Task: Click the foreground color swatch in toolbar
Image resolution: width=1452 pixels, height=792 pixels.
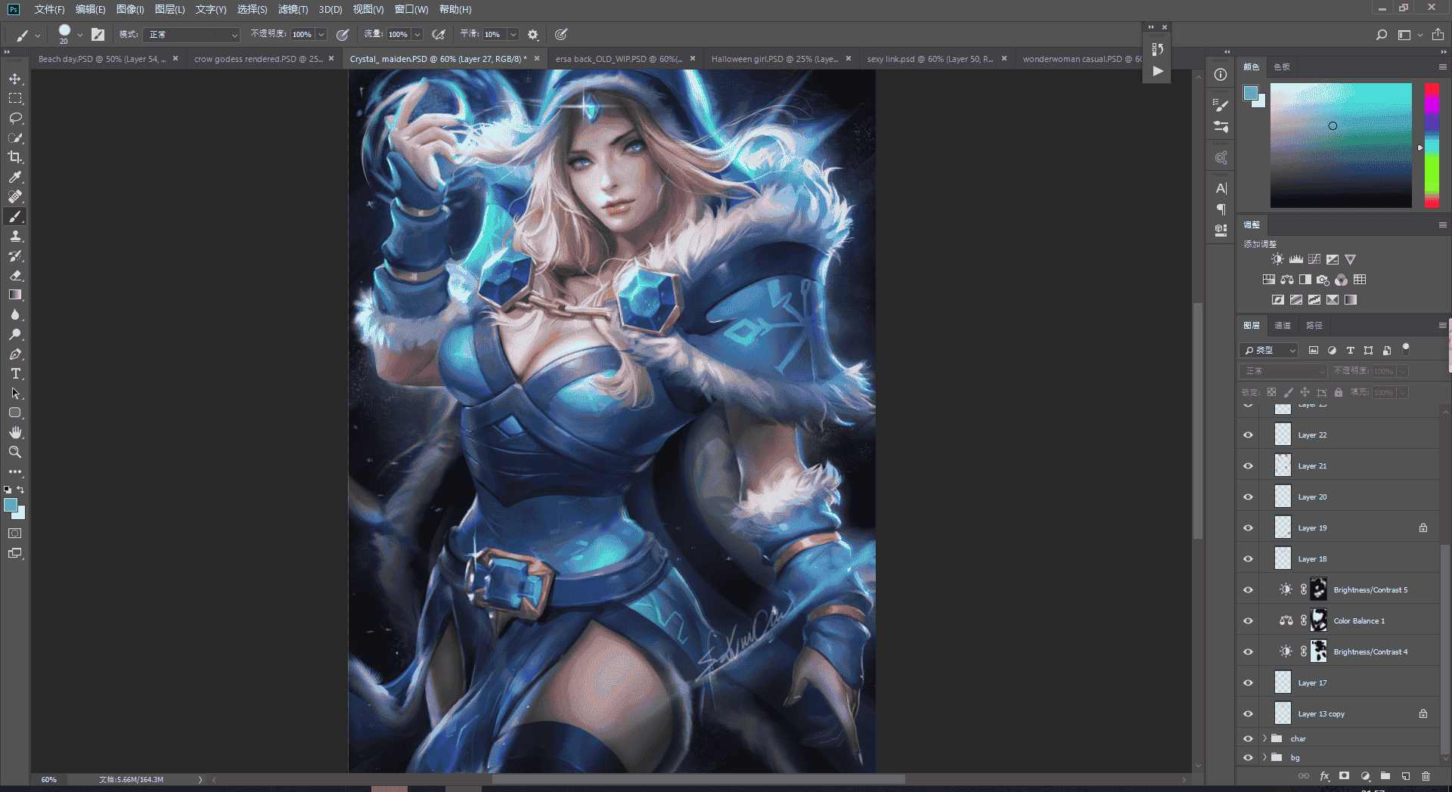Action: [11, 505]
